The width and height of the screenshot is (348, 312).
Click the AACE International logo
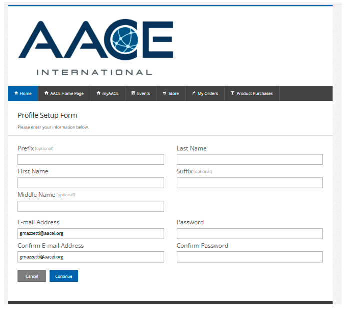(96, 47)
